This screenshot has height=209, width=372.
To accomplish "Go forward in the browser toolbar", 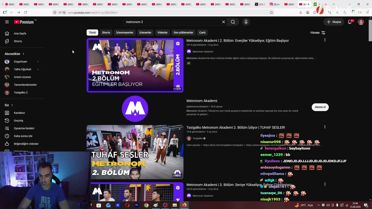I will pos(19,12).
